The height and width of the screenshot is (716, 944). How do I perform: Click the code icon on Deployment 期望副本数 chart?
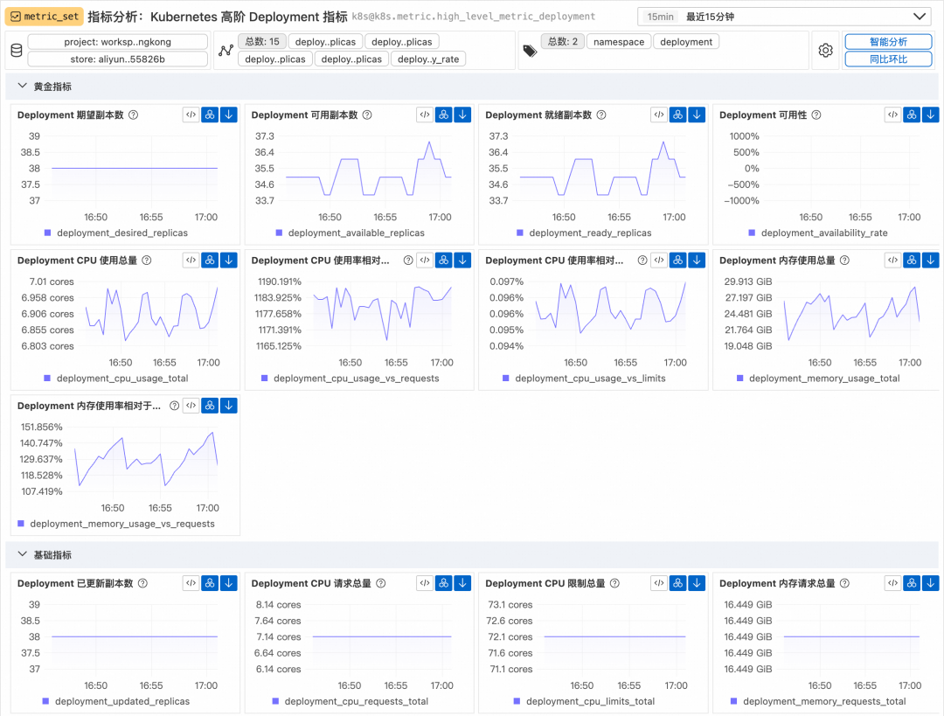pos(191,115)
